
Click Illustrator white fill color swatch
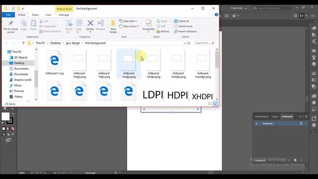click(5, 116)
